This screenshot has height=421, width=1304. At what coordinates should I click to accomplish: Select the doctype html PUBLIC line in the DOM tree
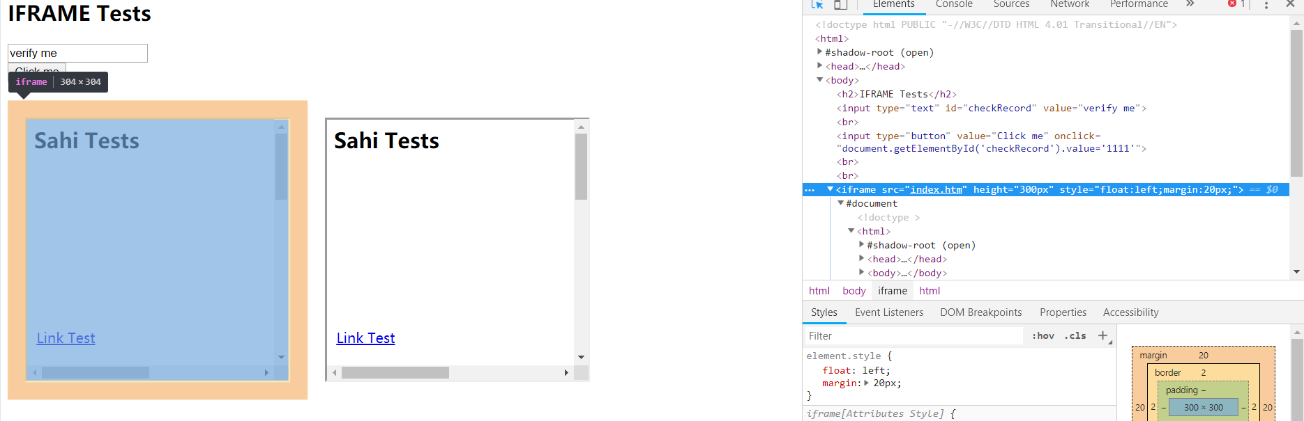point(996,24)
